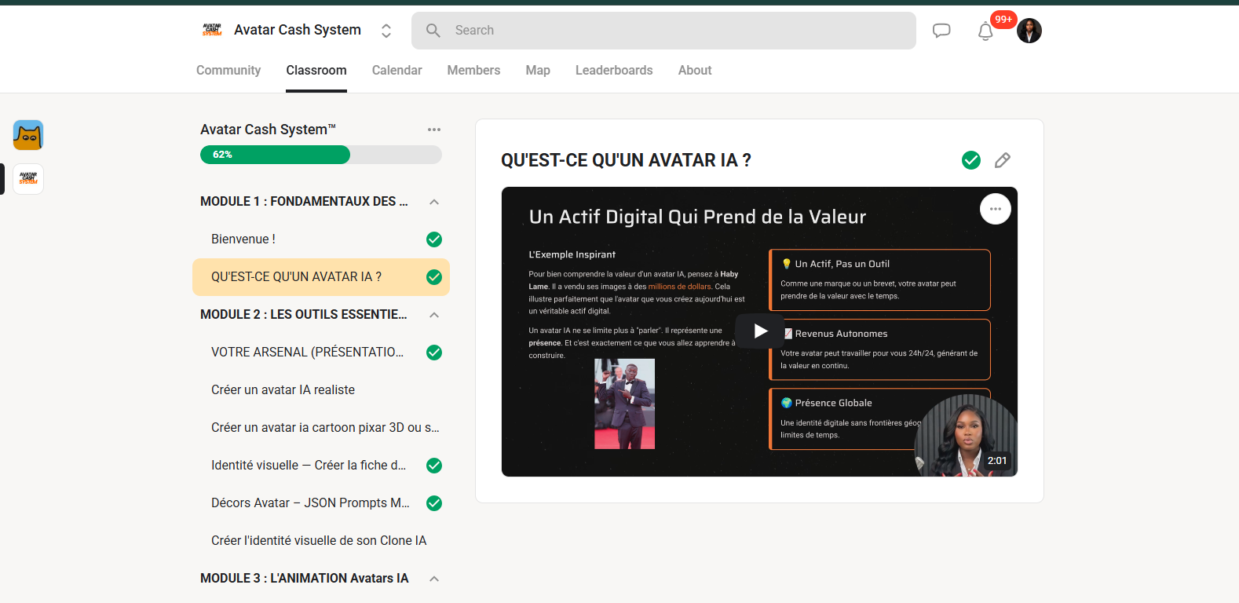Click the Avatar Cash System logo
Viewport: 1239px width, 603px height.
212,30
